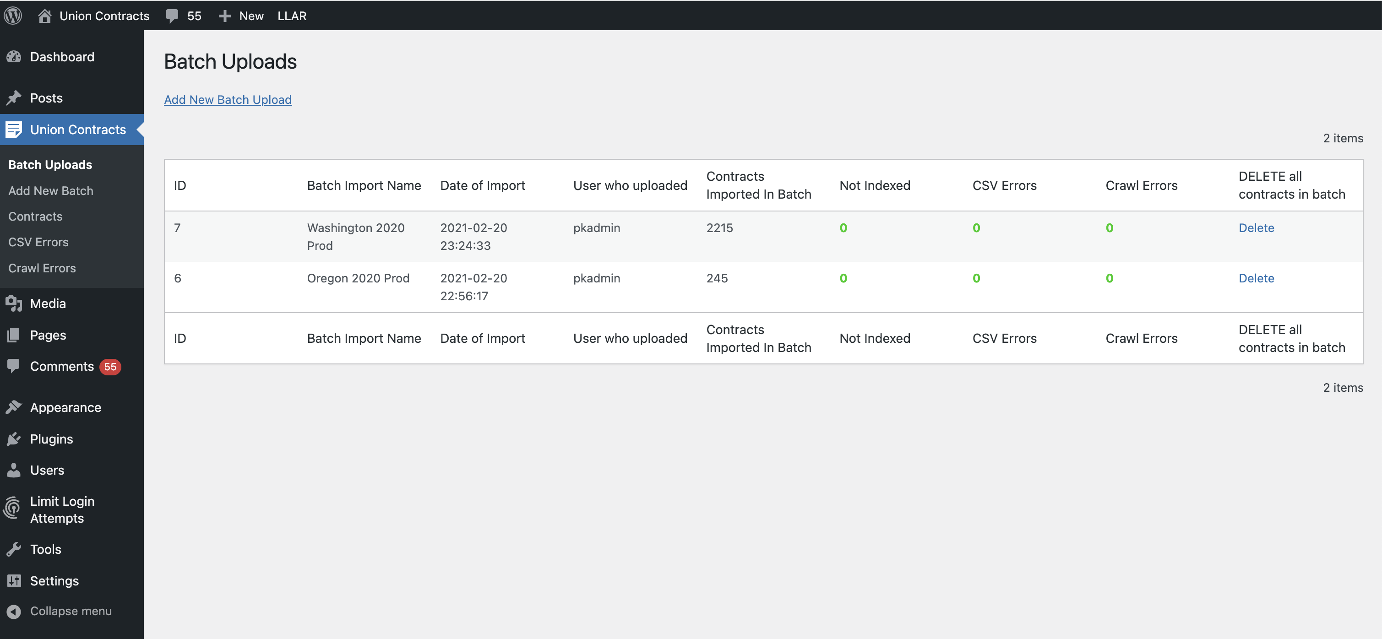Click the 2215 contracts imported value
The height and width of the screenshot is (639, 1382).
tap(719, 228)
